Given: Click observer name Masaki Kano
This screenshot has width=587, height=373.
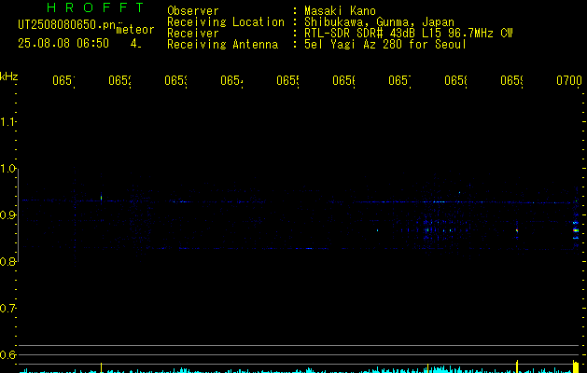Looking at the screenshot, I should [340, 11].
